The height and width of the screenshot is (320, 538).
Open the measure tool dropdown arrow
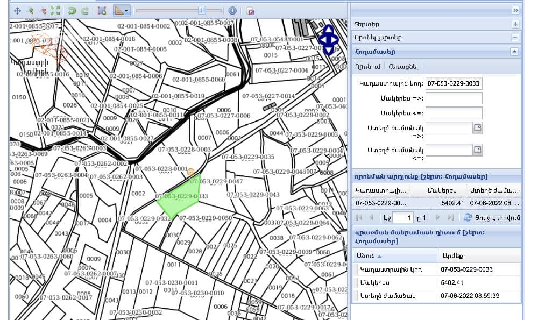coord(126,11)
